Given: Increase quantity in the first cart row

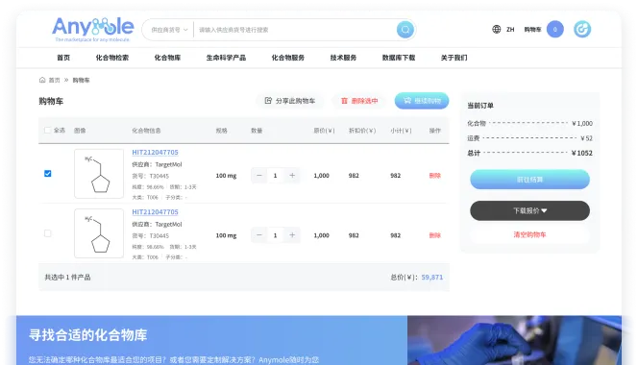Looking at the screenshot, I should (x=292, y=176).
